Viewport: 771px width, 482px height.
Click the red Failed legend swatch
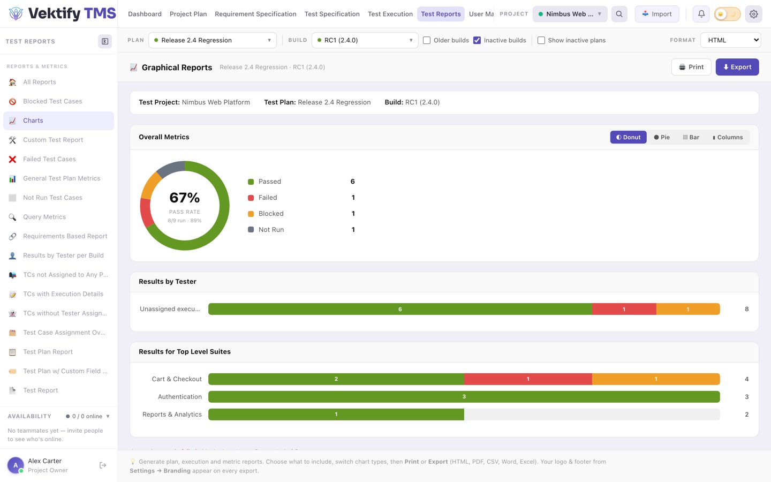coord(251,198)
